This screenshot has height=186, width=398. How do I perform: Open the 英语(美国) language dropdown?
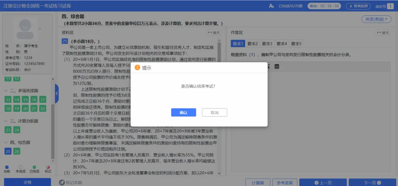point(376,19)
